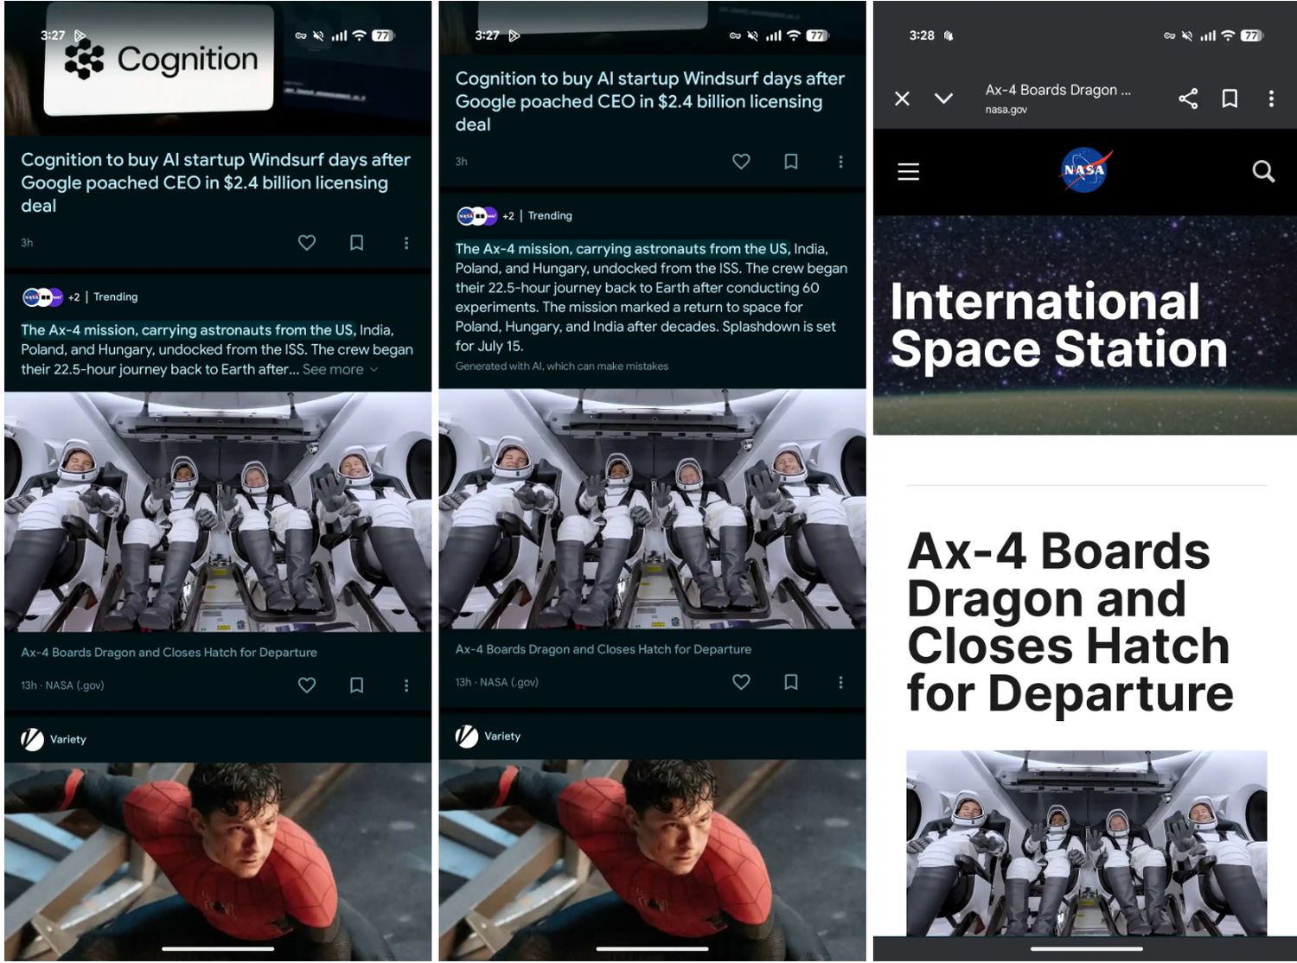Like the Ax-4 story under the collapsed summary
This screenshot has height=963, width=1297.
tap(306, 686)
